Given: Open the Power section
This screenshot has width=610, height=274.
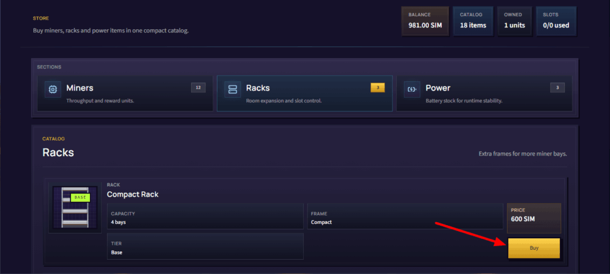Looking at the screenshot, I should 484,94.
